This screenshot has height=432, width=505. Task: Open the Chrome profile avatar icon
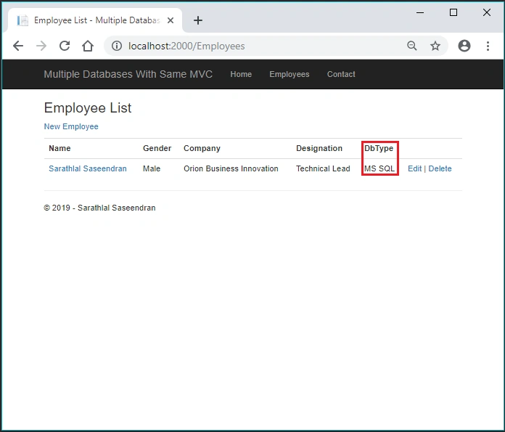[x=464, y=46]
